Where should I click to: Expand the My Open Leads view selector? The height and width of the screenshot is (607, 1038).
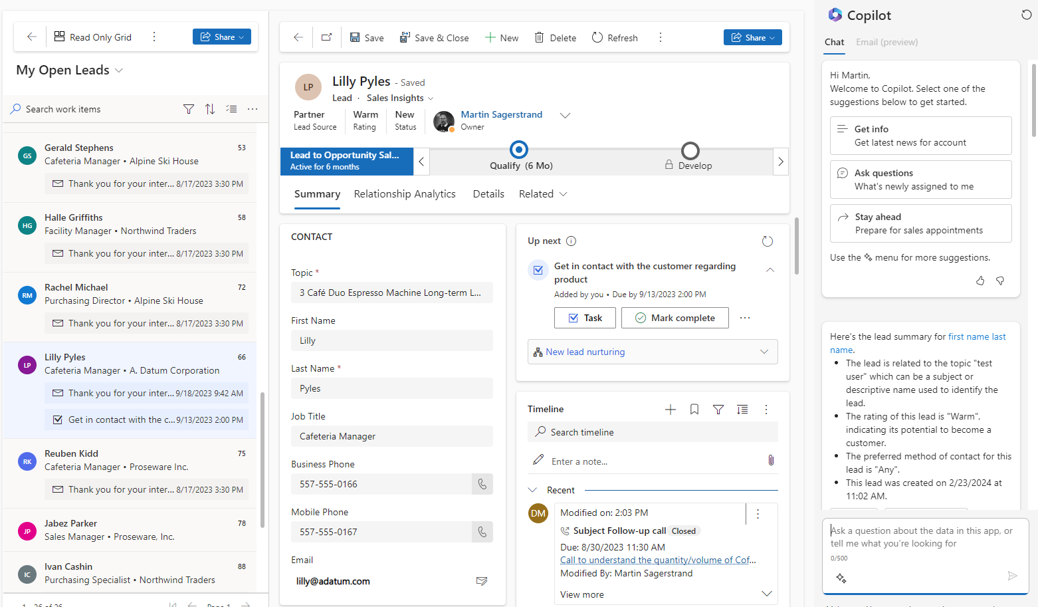[x=119, y=70]
